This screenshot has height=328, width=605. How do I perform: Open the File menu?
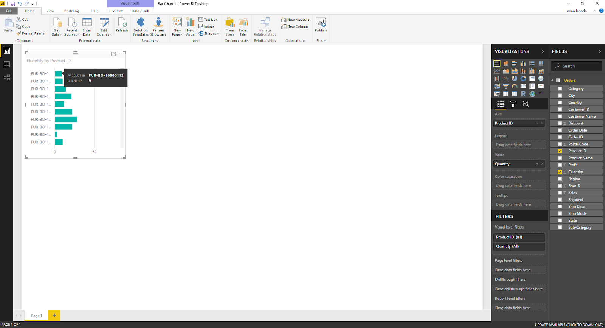point(9,11)
